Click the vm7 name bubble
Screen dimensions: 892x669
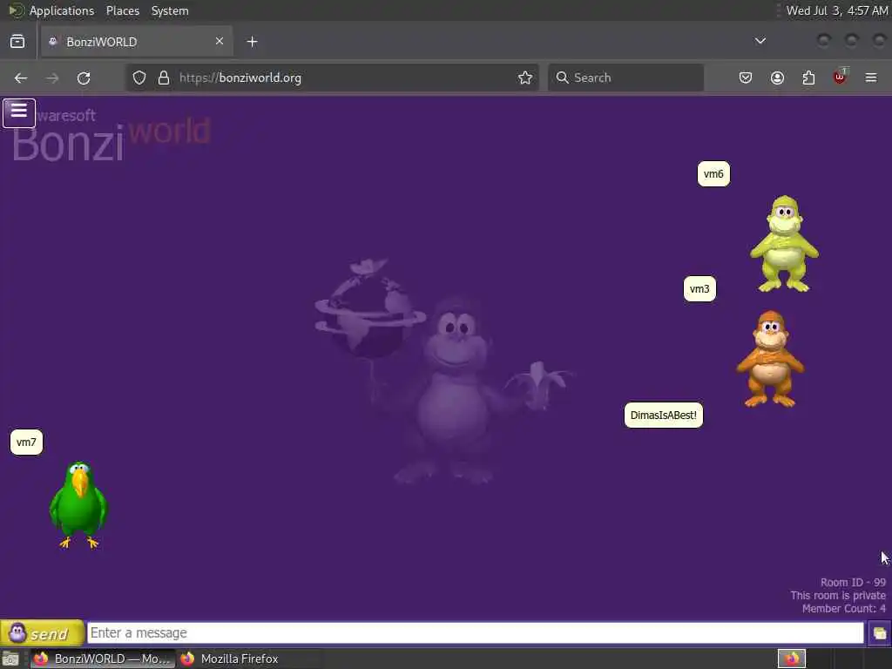26,442
